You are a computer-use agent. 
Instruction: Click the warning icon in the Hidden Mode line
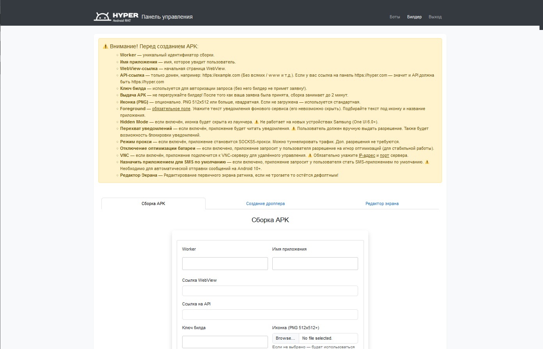(256, 122)
